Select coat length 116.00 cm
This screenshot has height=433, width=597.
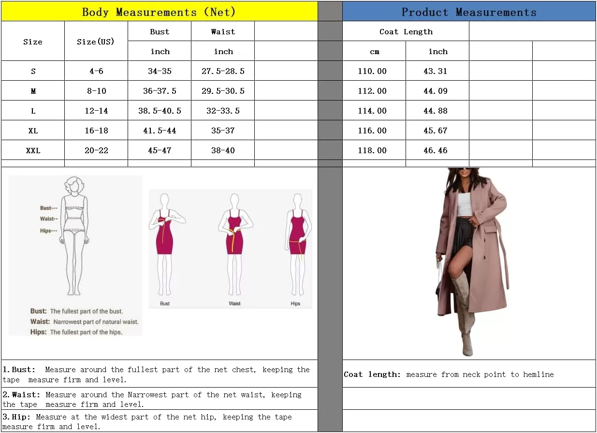(x=374, y=130)
